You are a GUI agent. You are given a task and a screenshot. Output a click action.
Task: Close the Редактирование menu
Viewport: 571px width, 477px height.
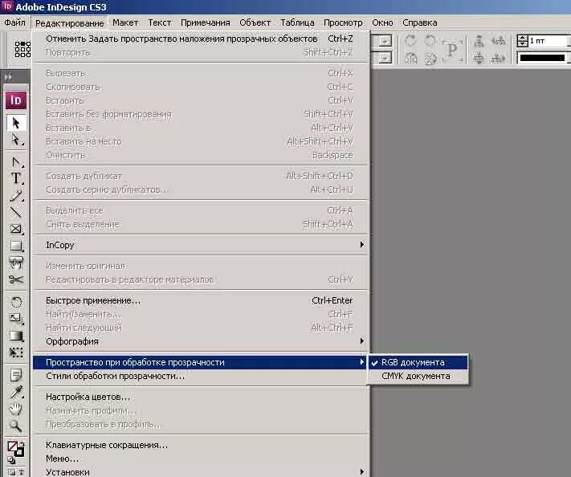[x=70, y=23]
